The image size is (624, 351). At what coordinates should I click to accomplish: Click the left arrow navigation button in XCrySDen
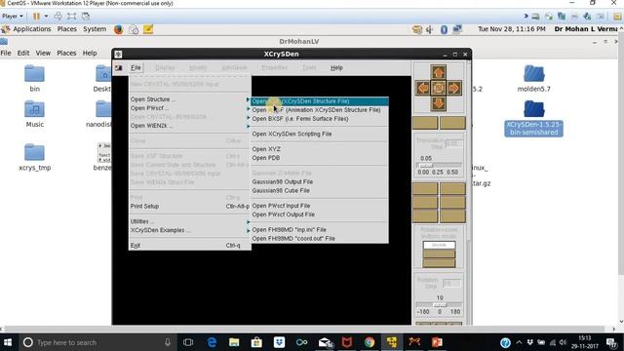[x=423, y=88]
